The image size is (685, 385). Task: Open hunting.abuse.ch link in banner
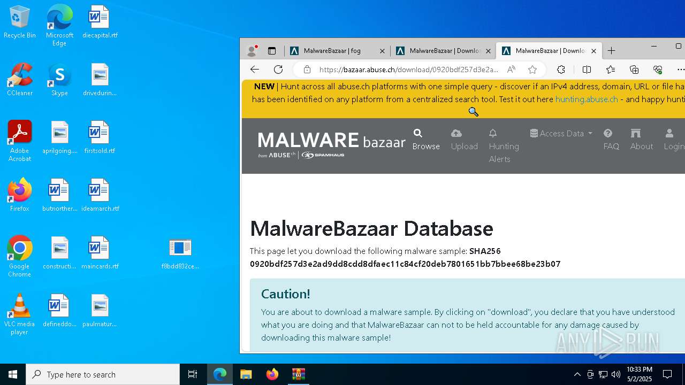coord(587,99)
